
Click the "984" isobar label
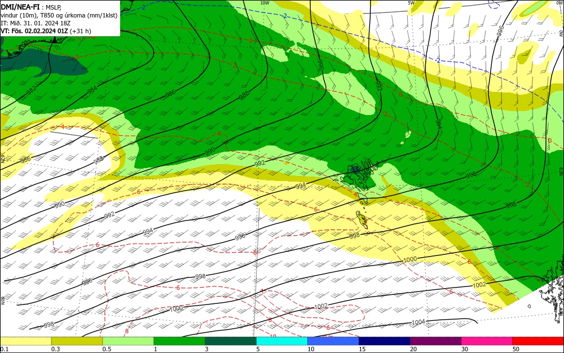92,89
